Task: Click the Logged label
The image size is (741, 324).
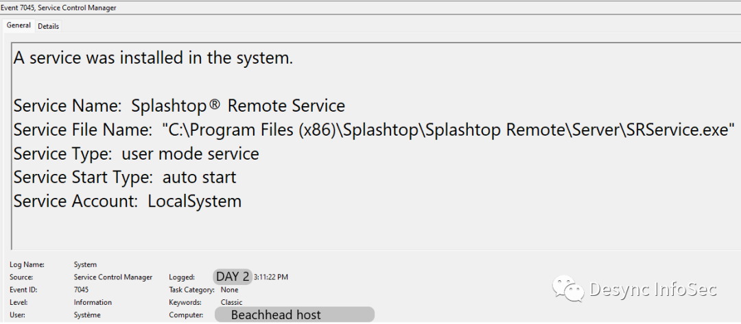Action: [181, 277]
